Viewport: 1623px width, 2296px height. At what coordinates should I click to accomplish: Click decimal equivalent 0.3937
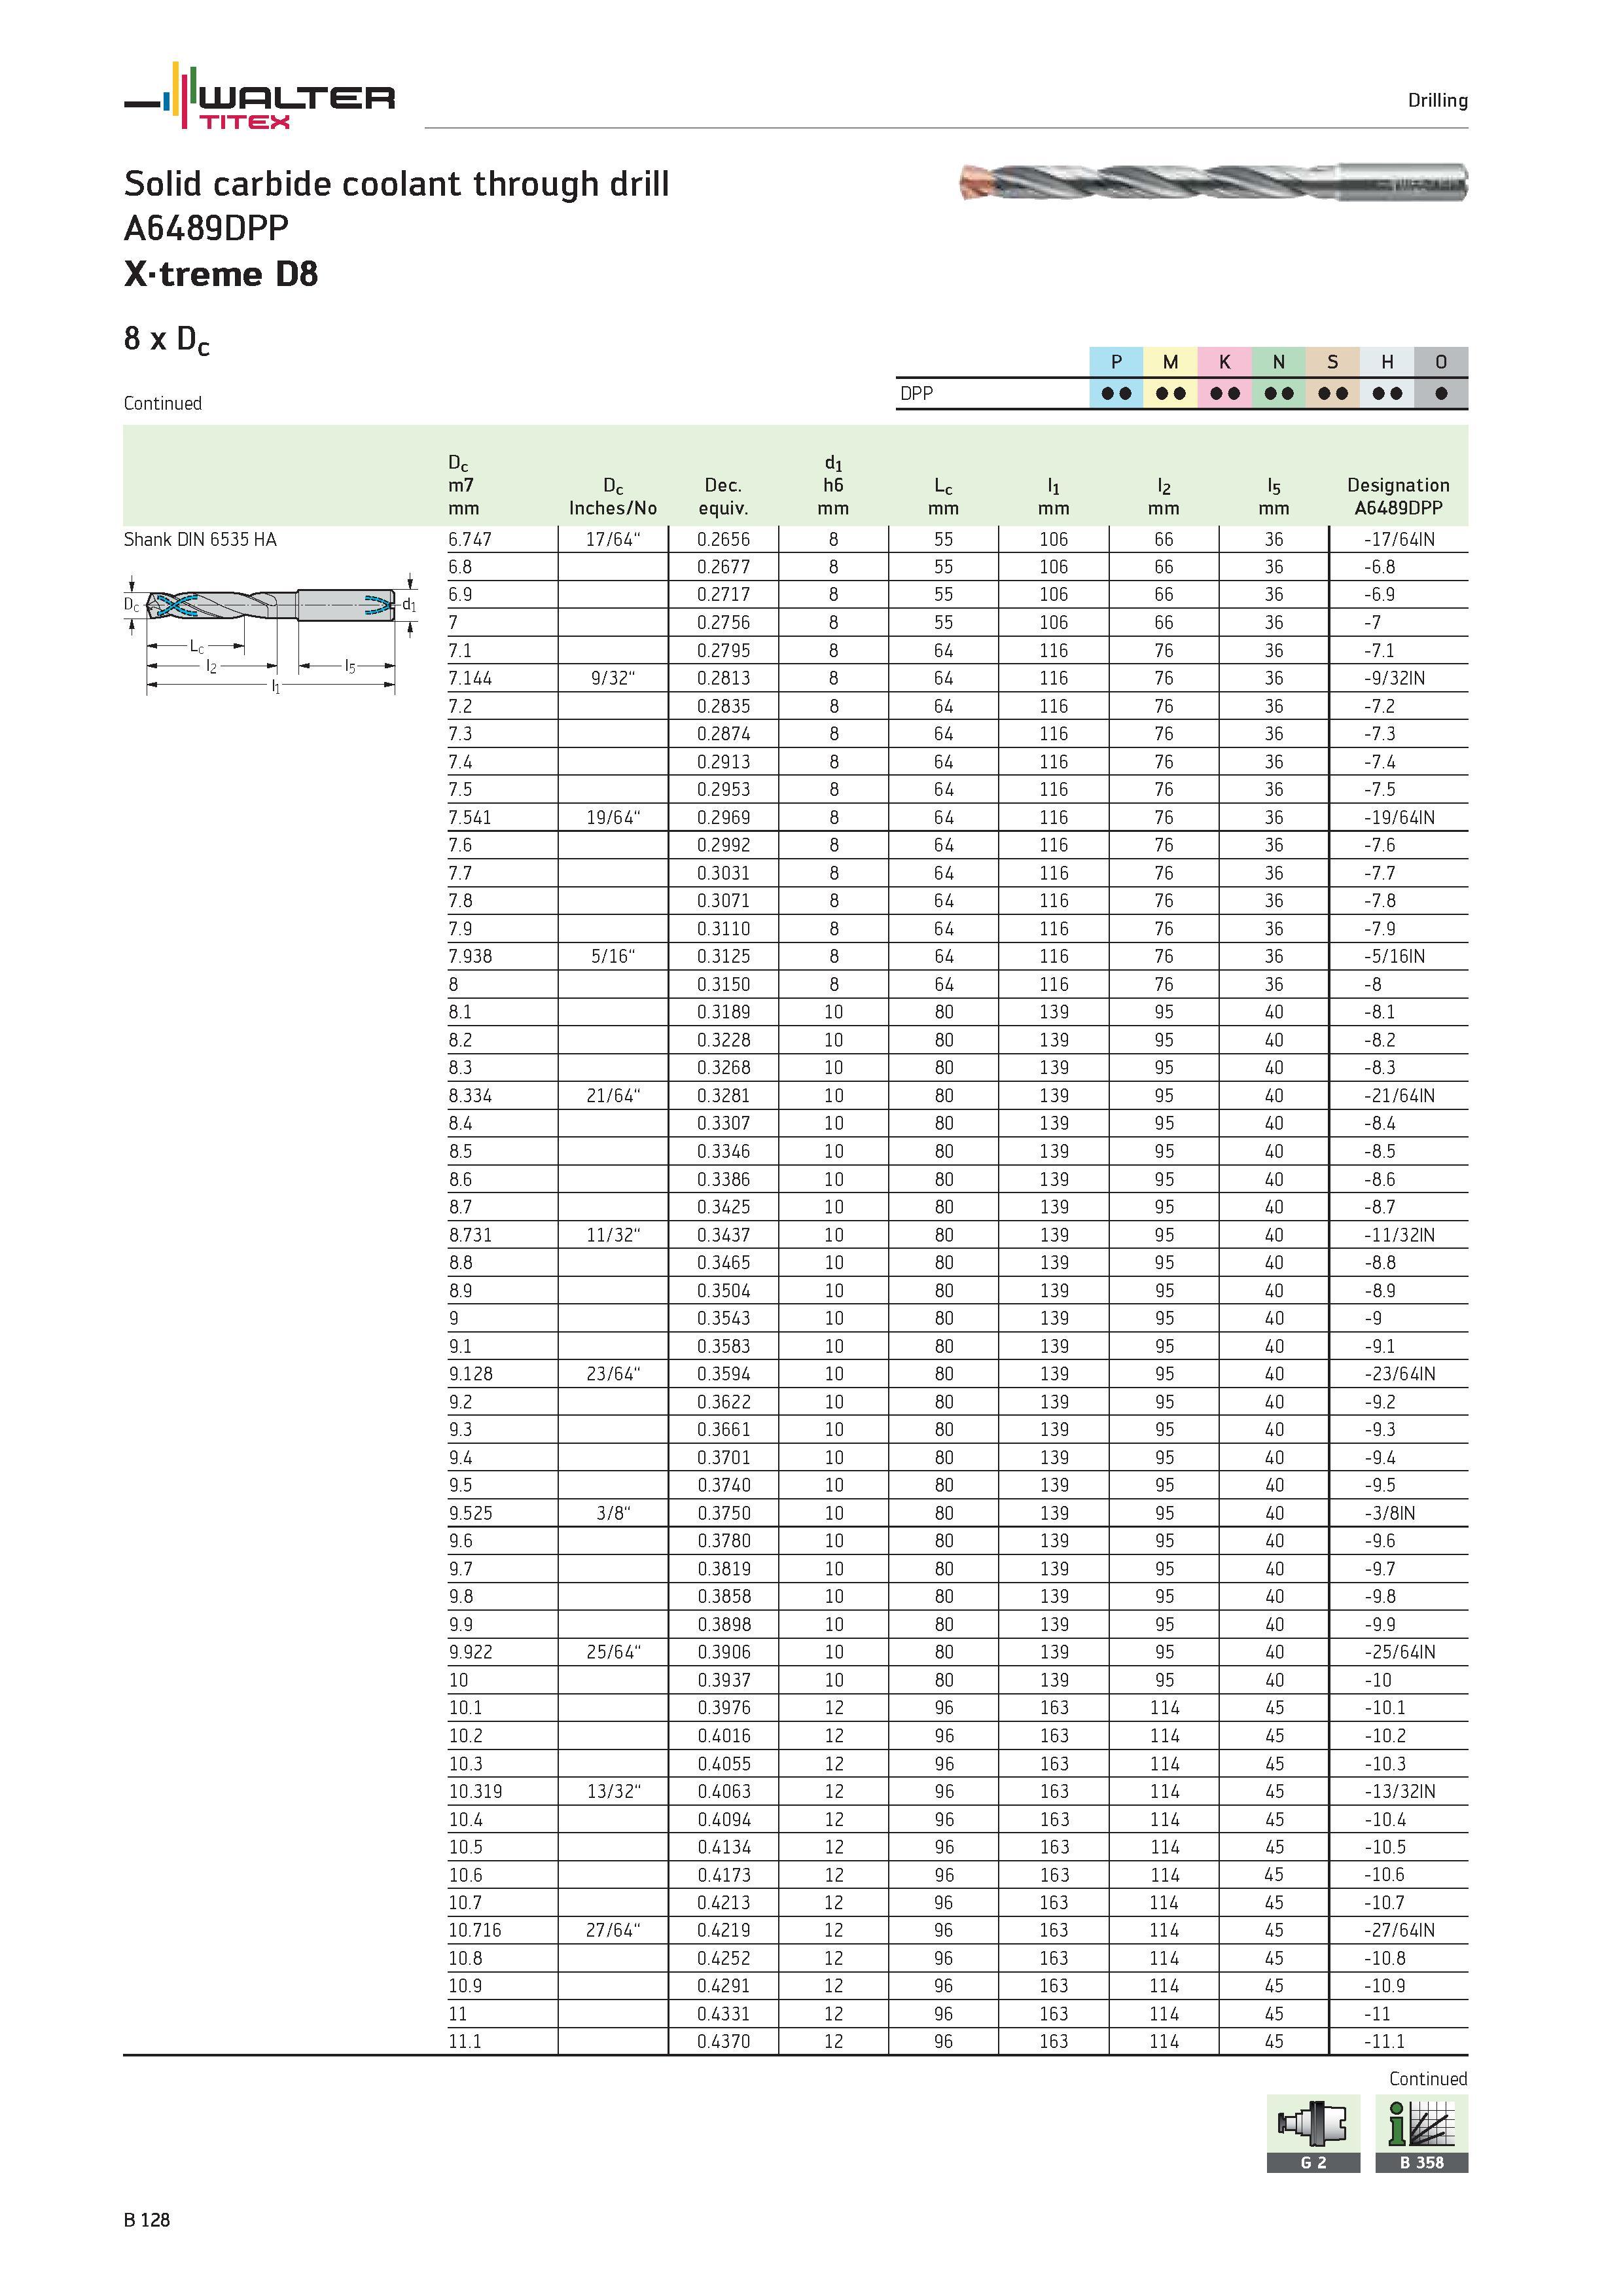click(x=723, y=1681)
